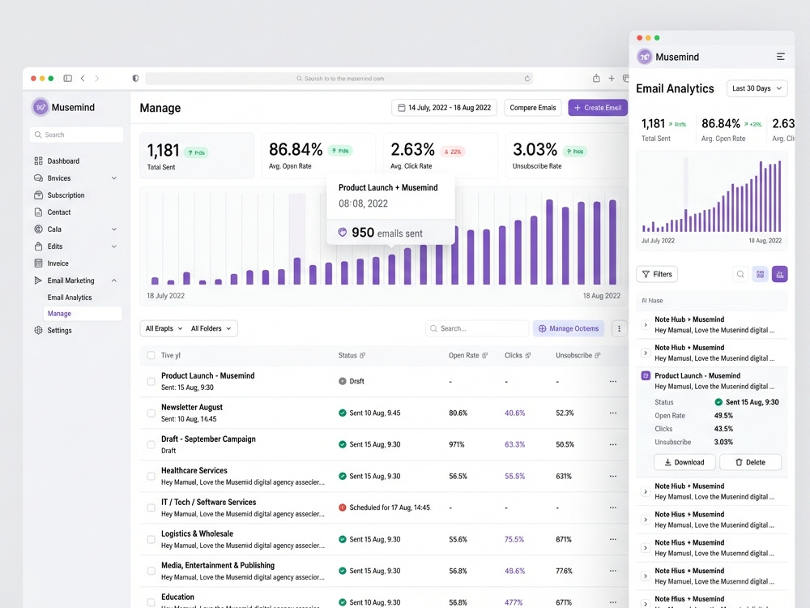Screen dimensions: 810x608
Task: Sort by Unsubscribe column icon
Action: tap(598, 355)
